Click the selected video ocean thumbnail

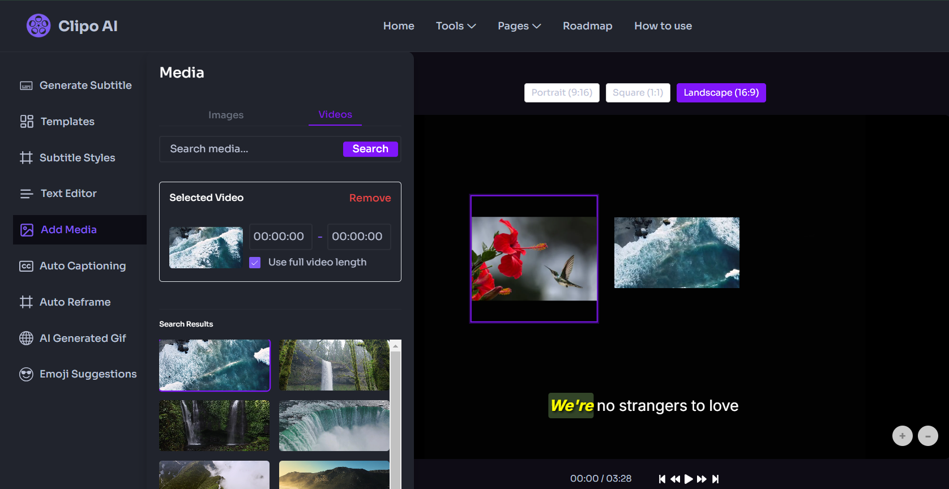[x=206, y=247]
